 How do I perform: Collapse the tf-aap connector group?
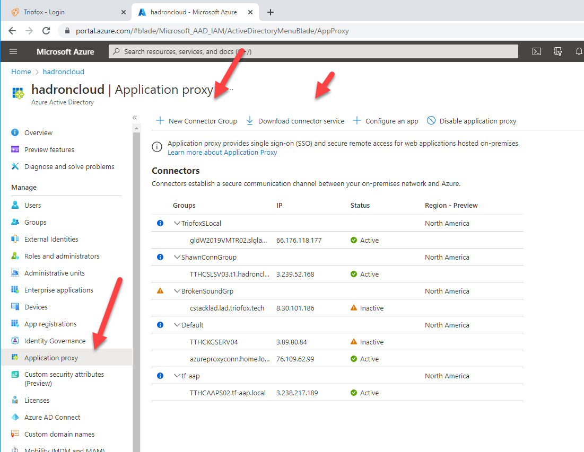177,376
